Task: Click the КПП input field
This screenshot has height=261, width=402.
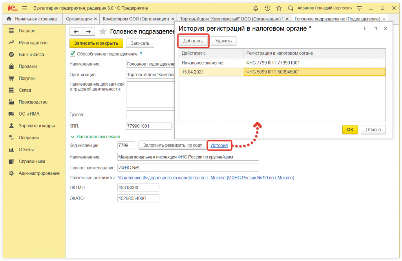Action: pyautogui.click(x=148, y=126)
